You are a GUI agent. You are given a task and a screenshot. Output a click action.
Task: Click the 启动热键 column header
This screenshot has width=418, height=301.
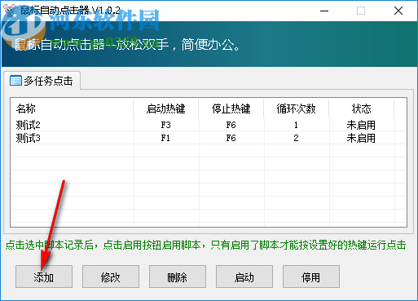tap(166, 108)
